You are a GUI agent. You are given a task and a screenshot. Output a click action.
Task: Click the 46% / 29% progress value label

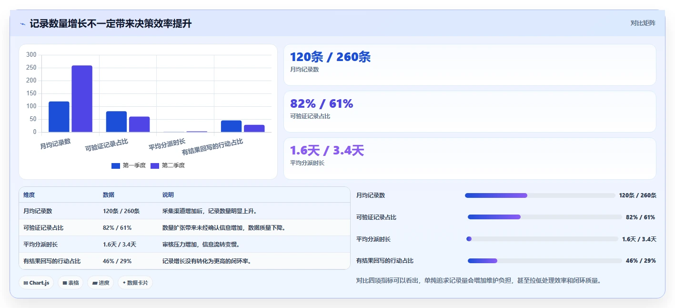641,261
